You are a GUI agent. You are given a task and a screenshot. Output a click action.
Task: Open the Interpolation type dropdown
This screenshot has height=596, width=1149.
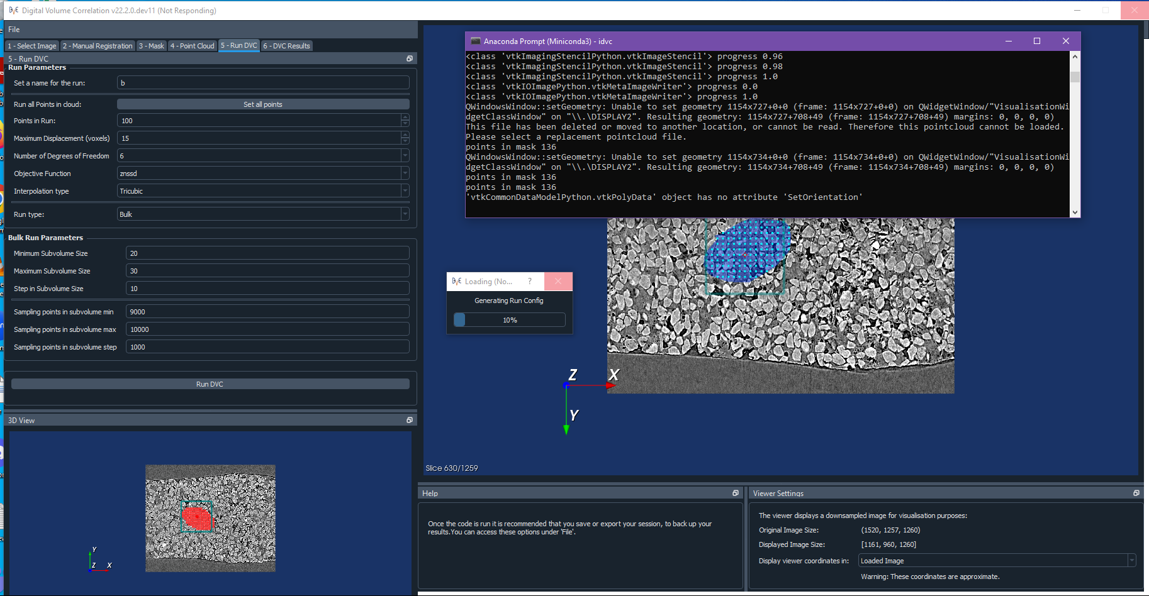click(405, 190)
